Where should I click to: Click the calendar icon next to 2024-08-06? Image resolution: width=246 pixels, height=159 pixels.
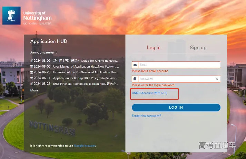32,67
